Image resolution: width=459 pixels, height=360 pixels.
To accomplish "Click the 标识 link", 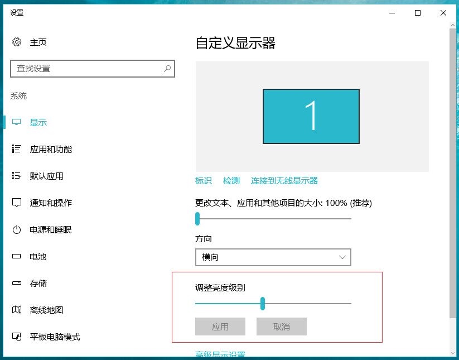I will (204, 180).
